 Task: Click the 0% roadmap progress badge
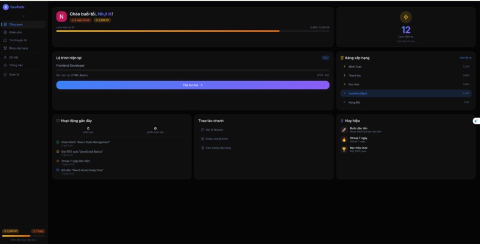click(325, 58)
